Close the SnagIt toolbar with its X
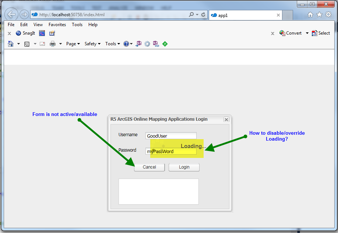Viewport: 338px width, 233px height. 9,33
